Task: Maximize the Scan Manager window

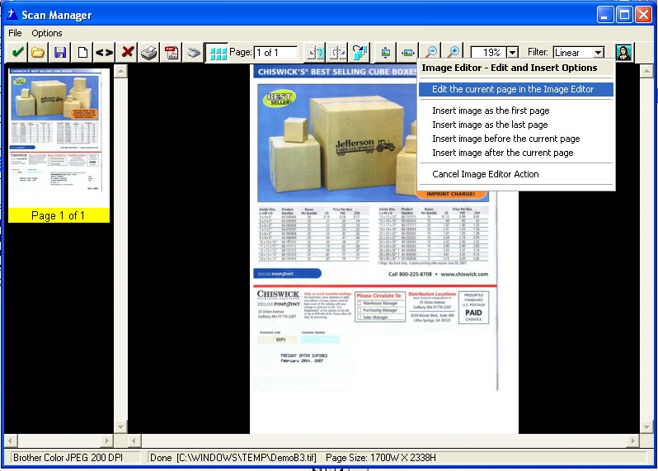Action: click(624, 15)
